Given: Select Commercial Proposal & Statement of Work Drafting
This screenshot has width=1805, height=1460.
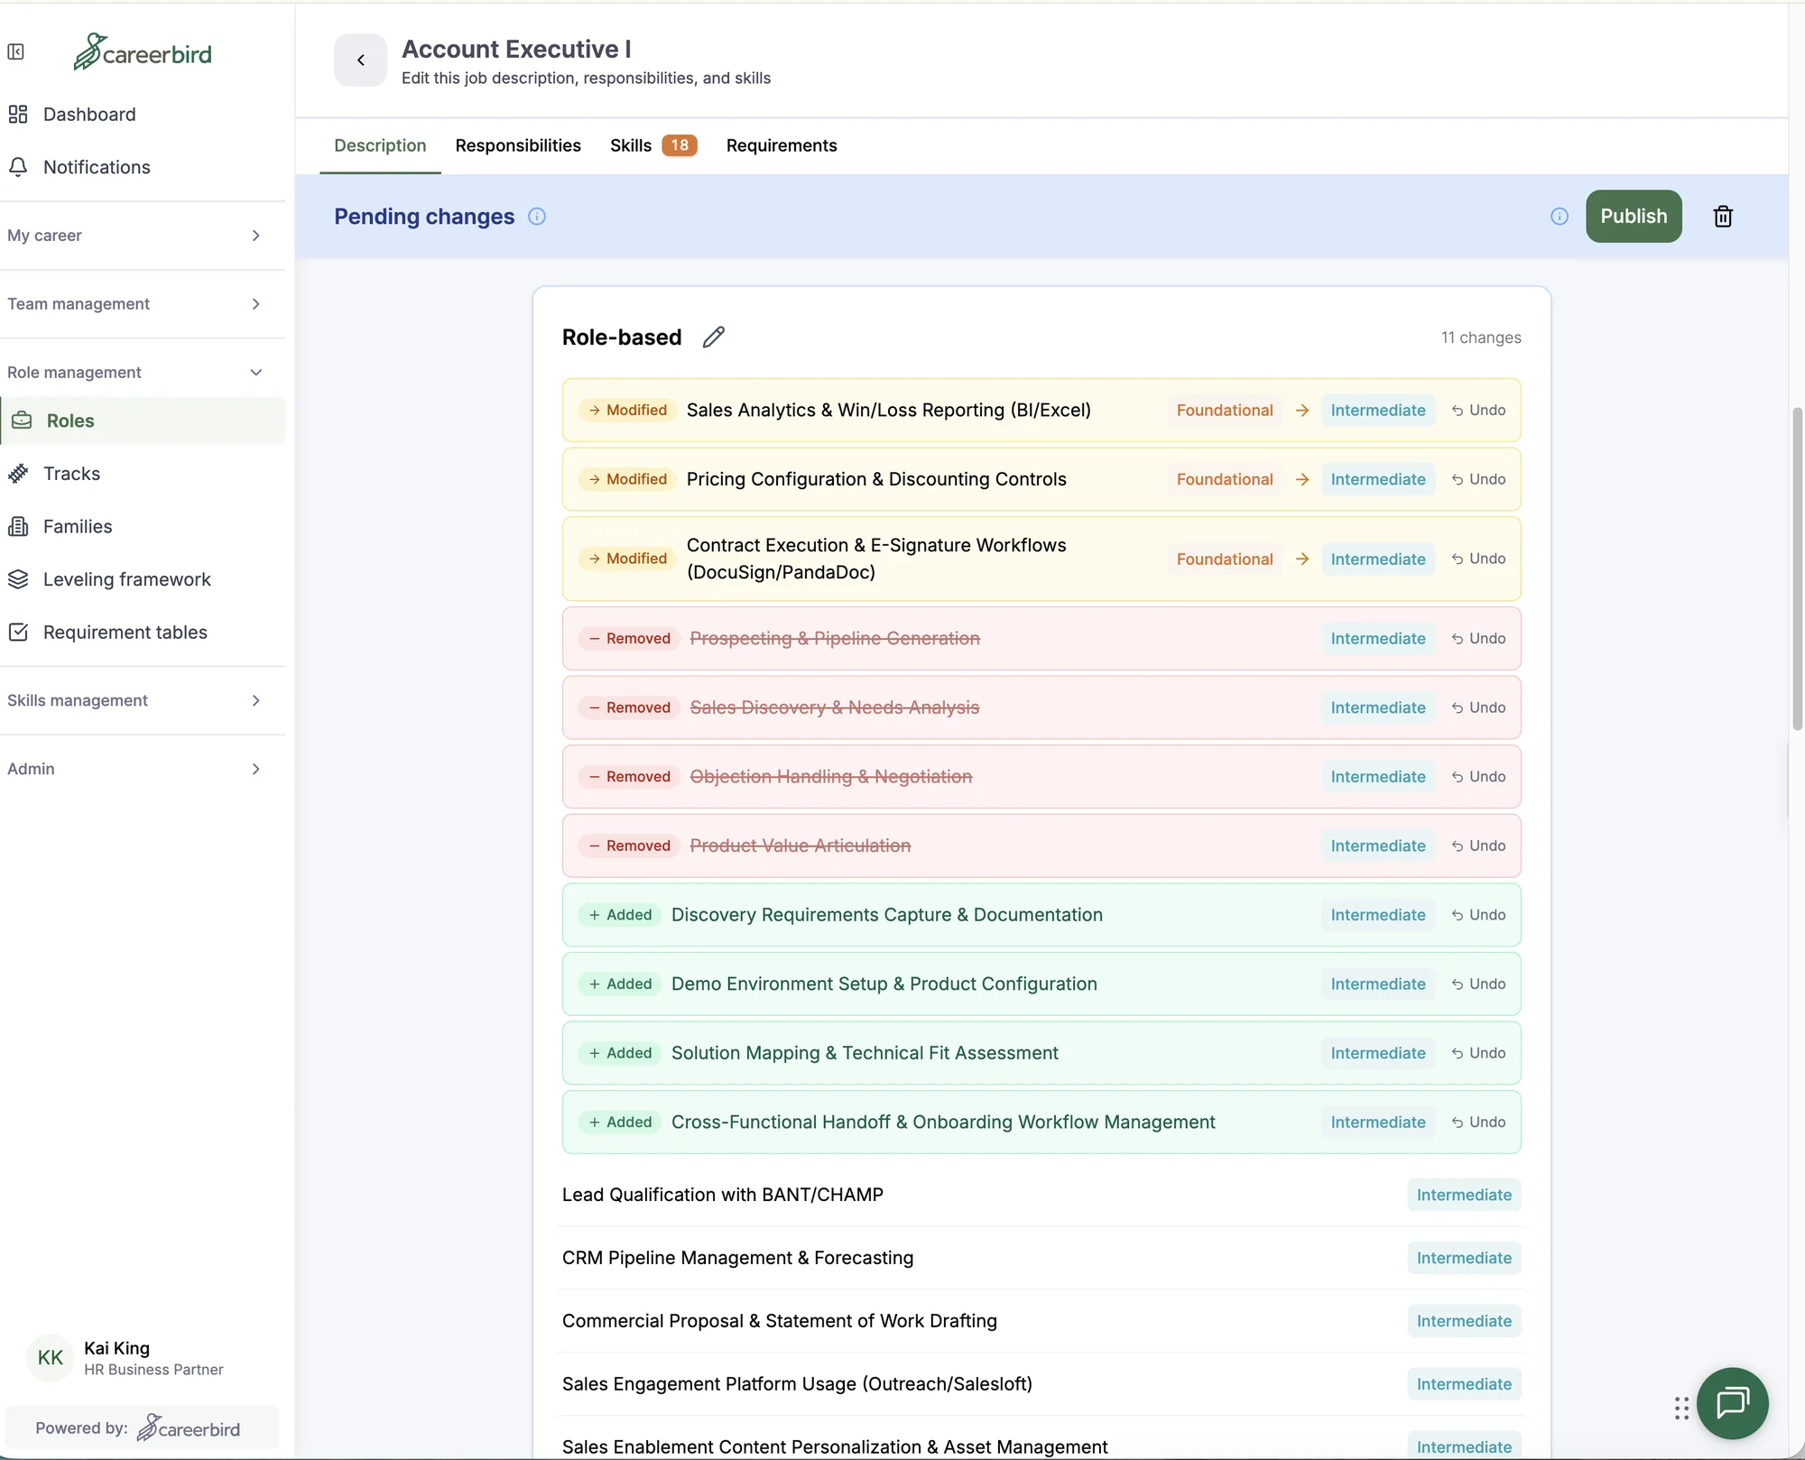Looking at the screenshot, I should (780, 1321).
